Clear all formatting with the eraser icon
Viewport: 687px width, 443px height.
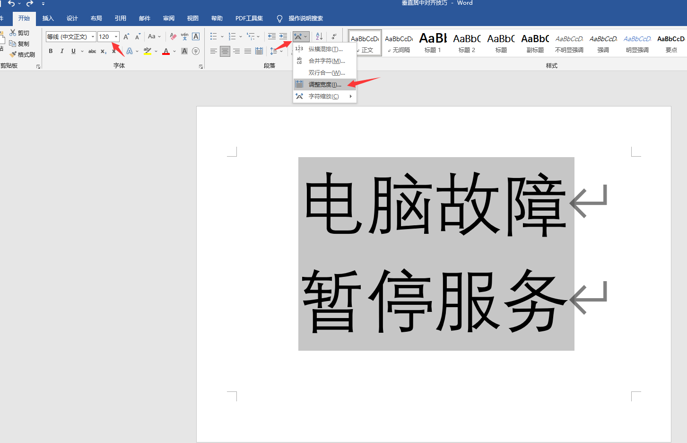tap(173, 36)
